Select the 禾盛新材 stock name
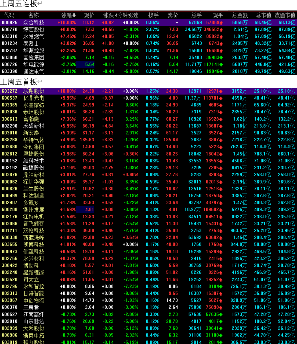Image resolution: width=297 pixels, height=344 pixels. [34, 126]
